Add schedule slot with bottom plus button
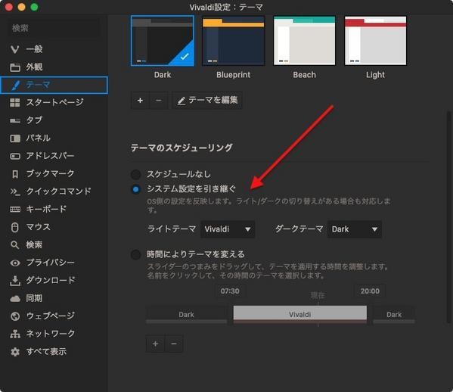Viewport: 453px width, 392px height. tap(155, 344)
